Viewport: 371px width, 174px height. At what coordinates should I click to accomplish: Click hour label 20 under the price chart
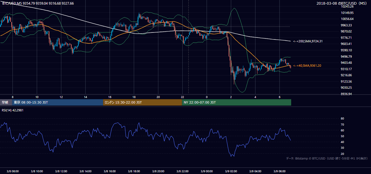click(158, 97)
